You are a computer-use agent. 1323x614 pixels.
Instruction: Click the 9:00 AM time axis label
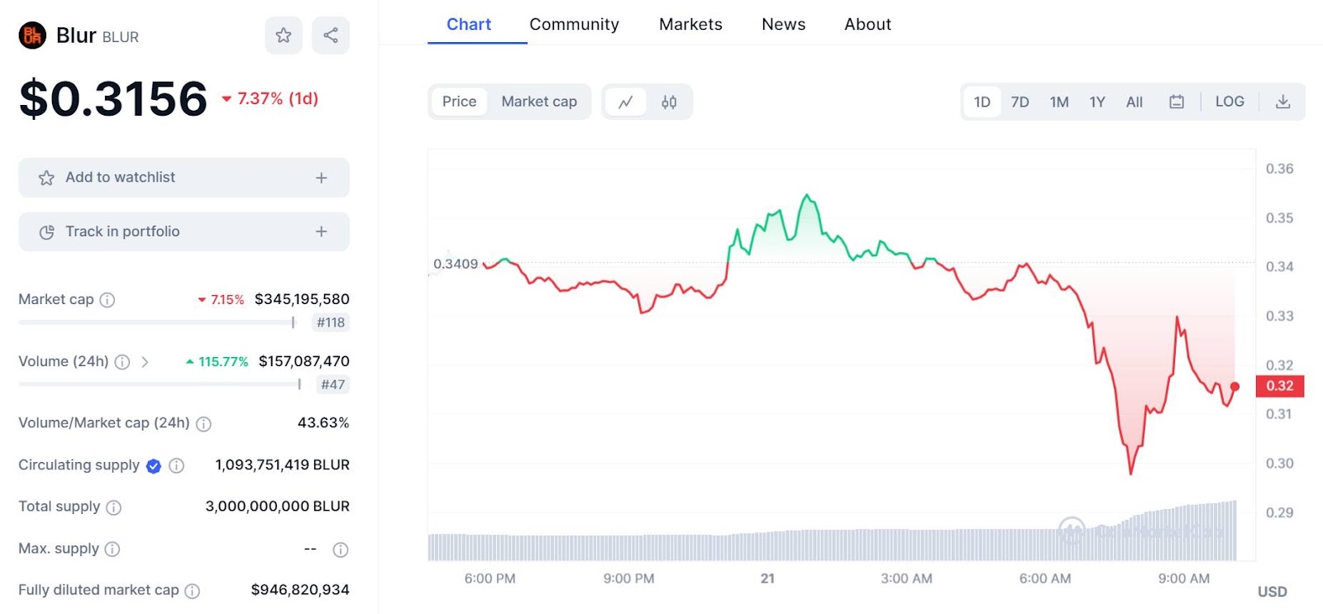1183,578
